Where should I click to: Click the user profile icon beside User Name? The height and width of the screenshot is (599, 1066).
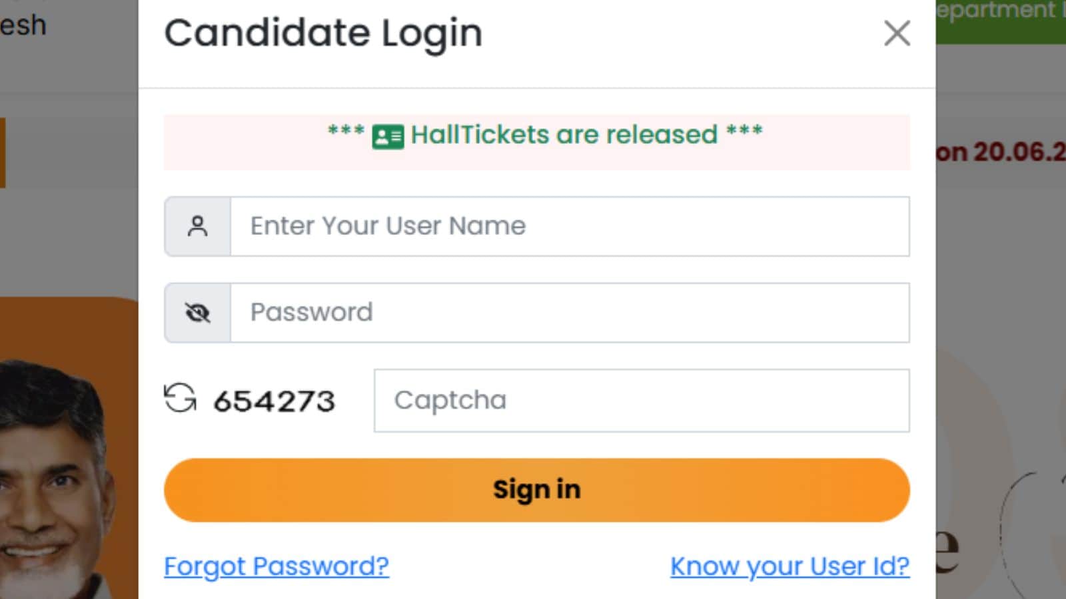(x=197, y=226)
